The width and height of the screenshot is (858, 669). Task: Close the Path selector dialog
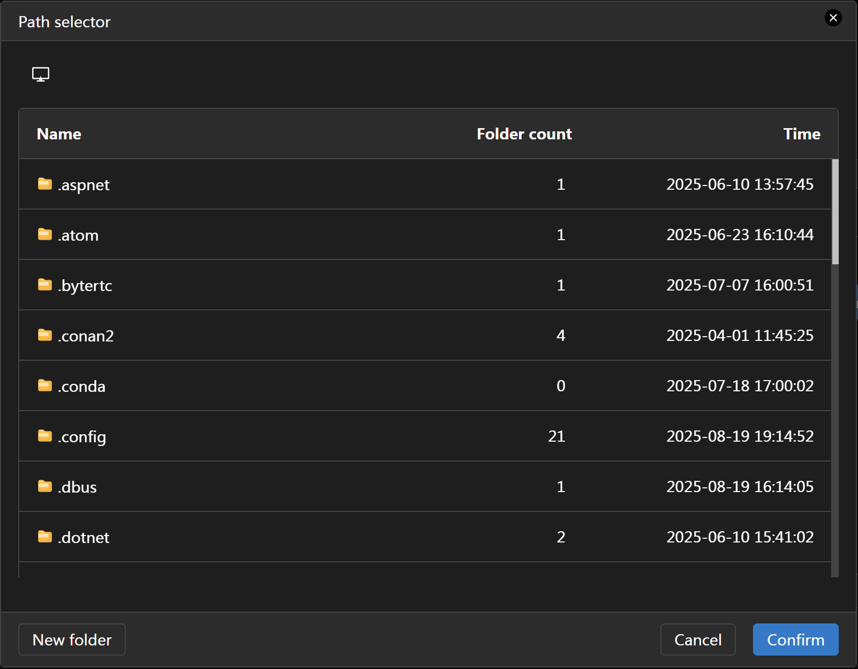[x=833, y=18]
